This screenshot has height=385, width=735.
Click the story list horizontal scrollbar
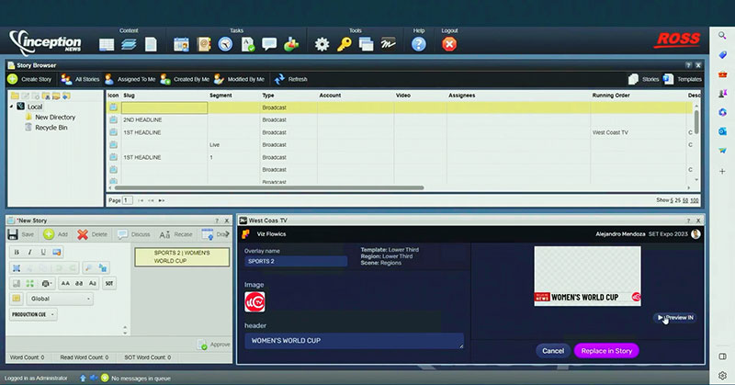pyautogui.click(x=269, y=187)
